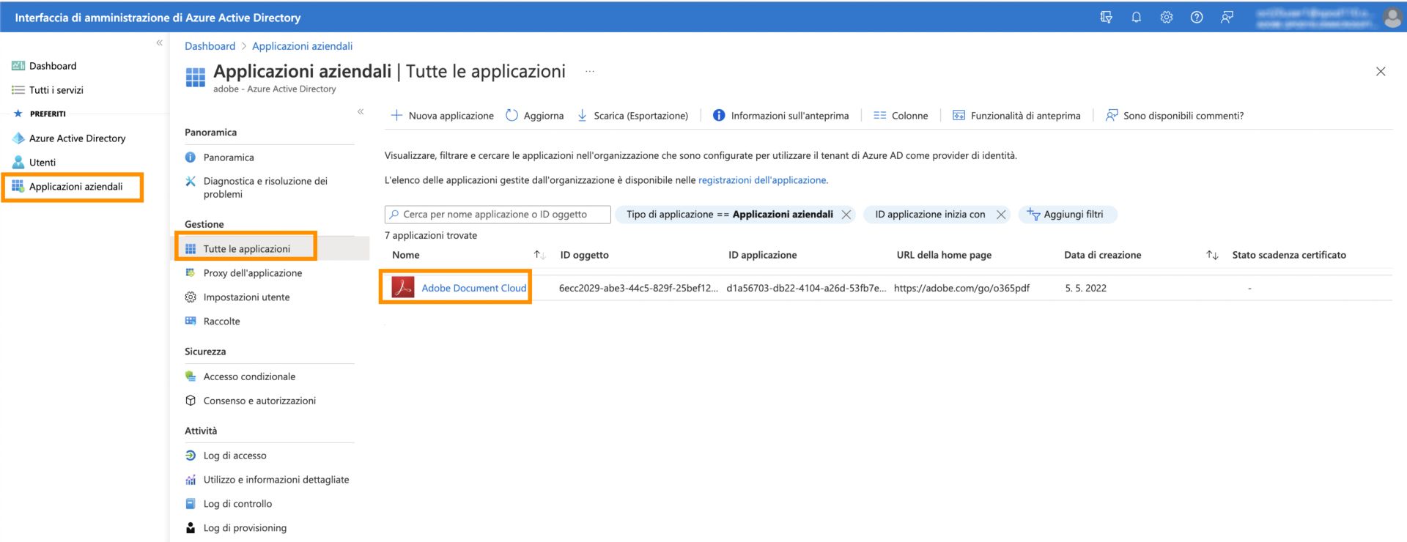Click Nuova applicazione button
The height and width of the screenshot is (542, 1407).
coord(442,116)
